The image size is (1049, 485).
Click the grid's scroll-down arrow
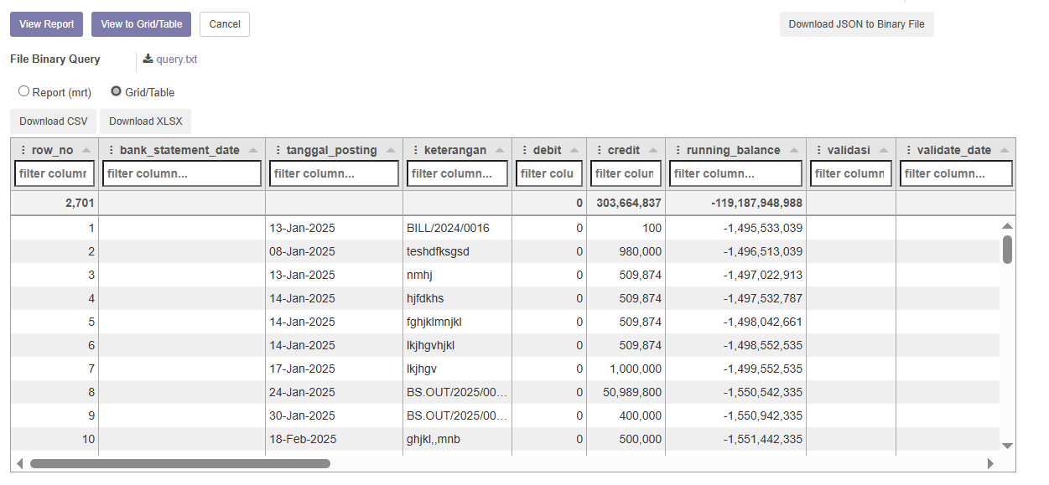(1007, 446)
